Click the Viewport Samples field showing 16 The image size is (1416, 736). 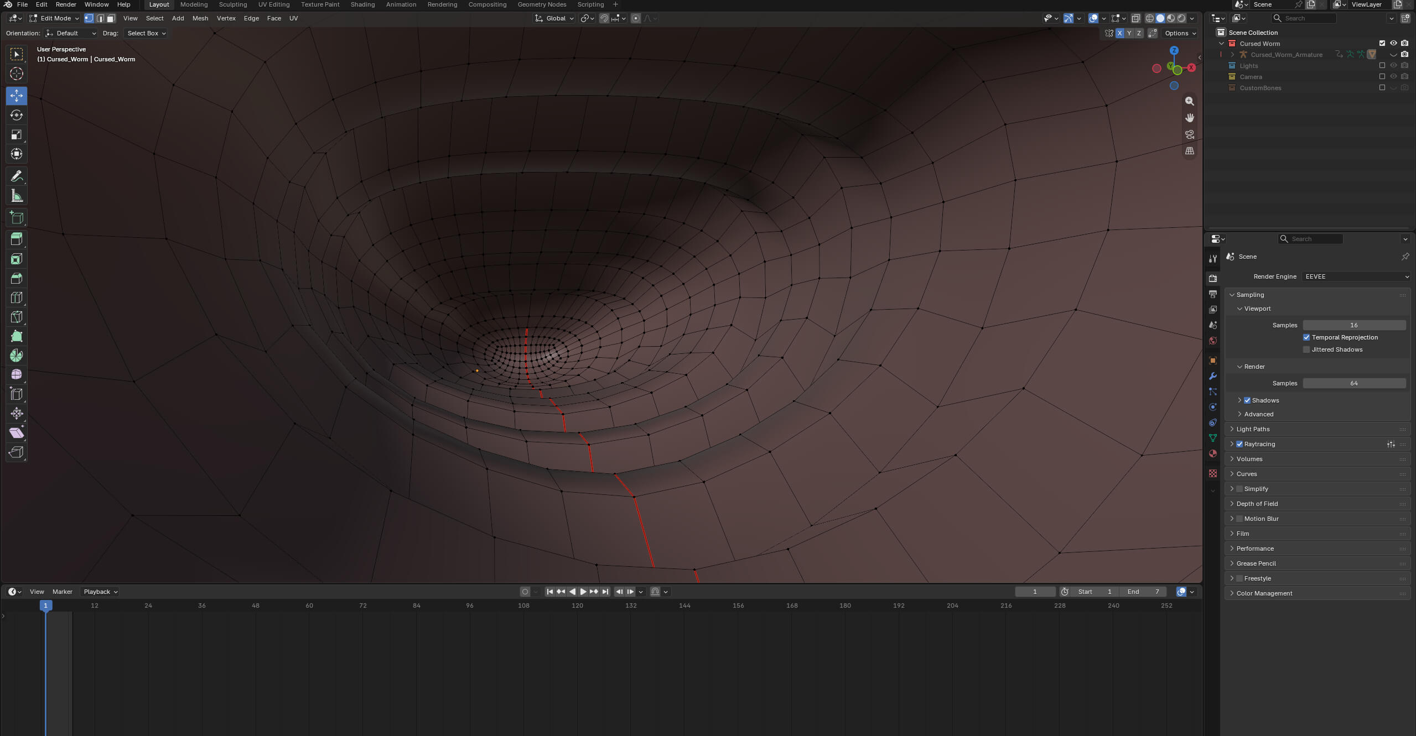(1354, 325)
